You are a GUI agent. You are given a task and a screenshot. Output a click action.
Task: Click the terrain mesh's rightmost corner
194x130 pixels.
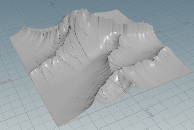pos(192,72)
